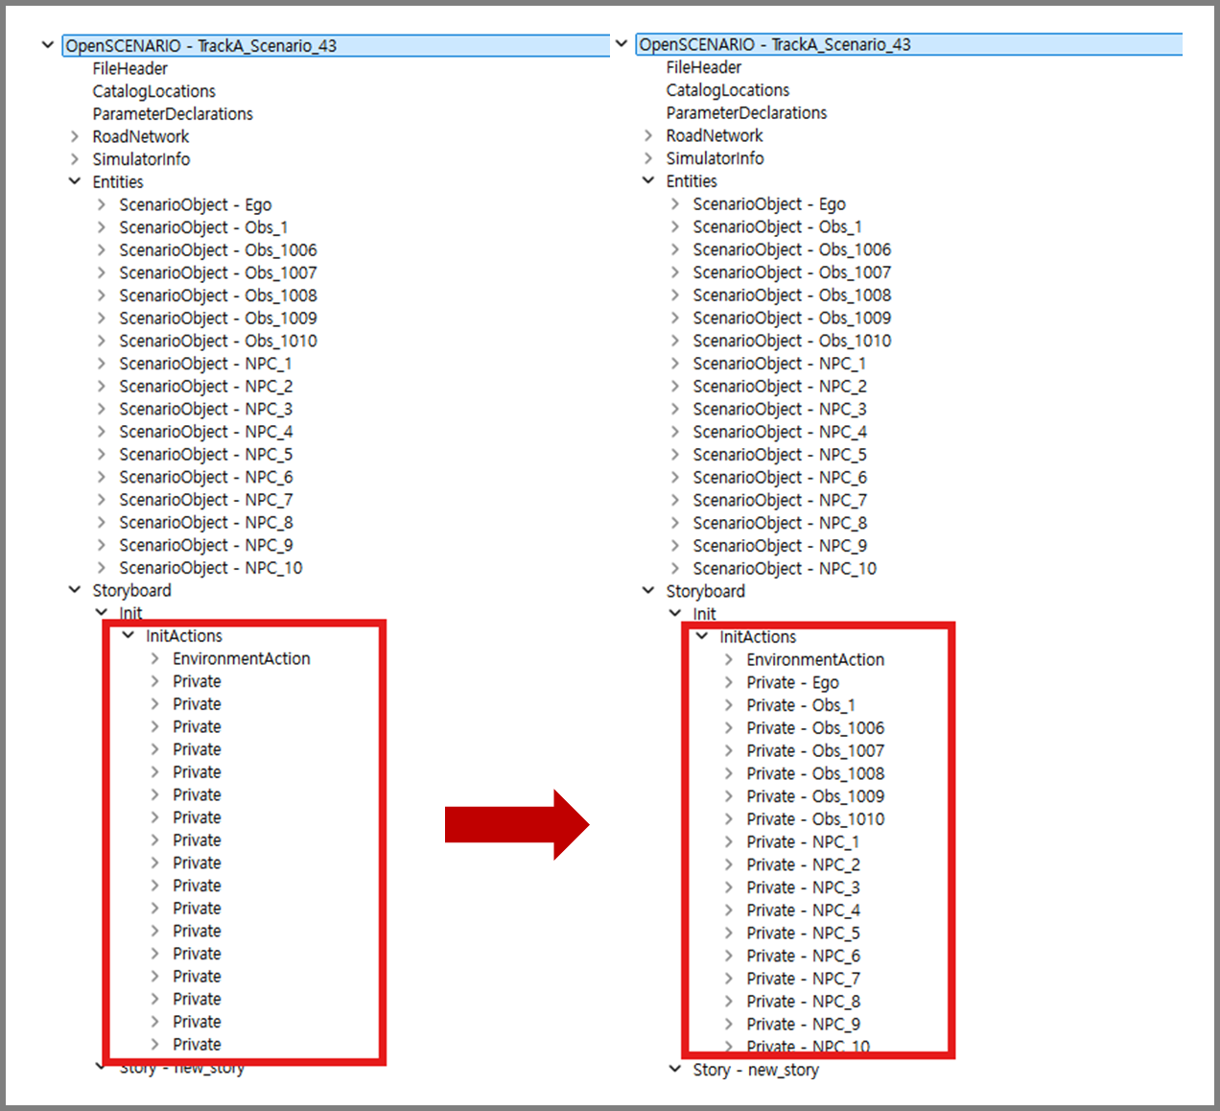
Task: Collapse Storyboard in the right tree
Action: coord(648,590)
